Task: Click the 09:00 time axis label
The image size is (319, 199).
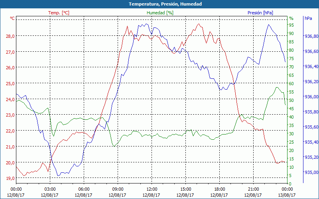Action: (118, 189)
